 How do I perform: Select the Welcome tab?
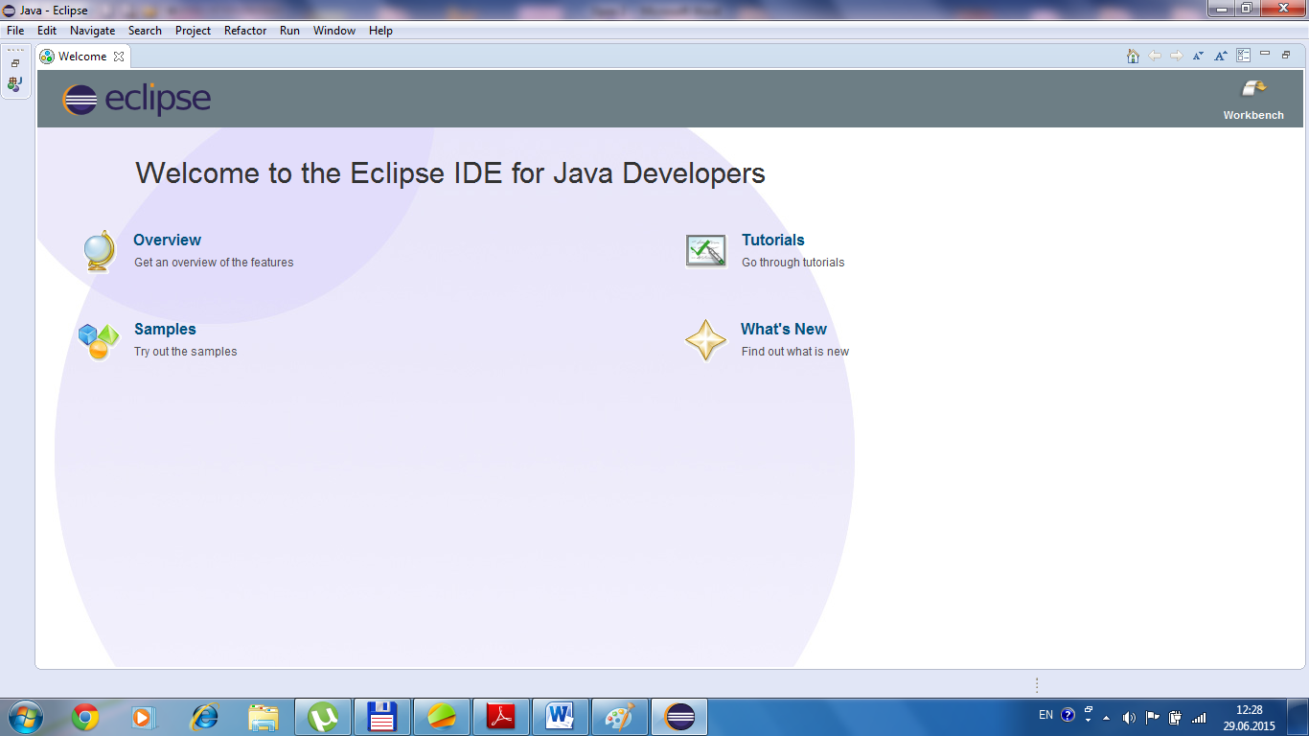click(82, 57)
